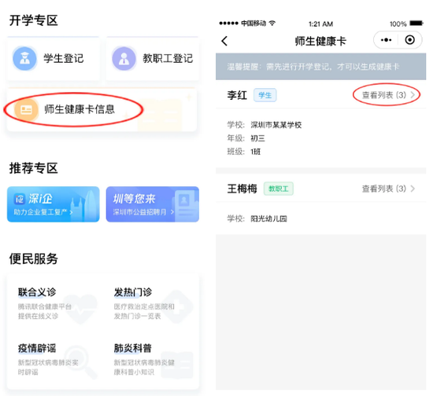Tap the 中国移动 carrier label

coord(254,23)
